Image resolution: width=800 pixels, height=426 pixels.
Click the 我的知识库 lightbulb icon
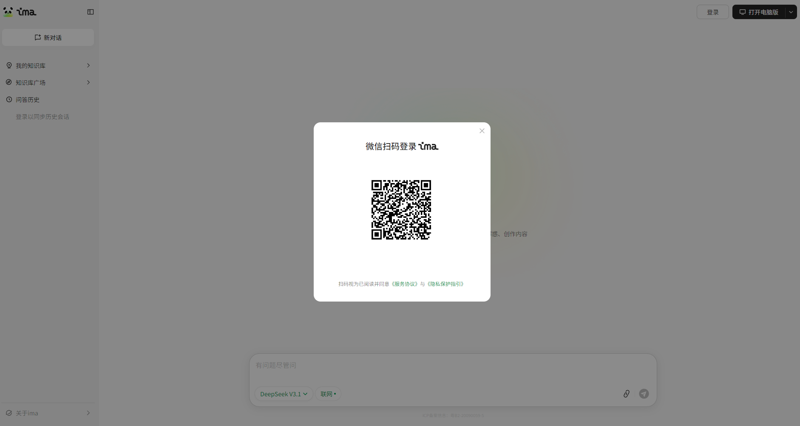pos(9,65)
